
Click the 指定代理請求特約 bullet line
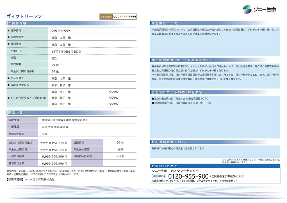click(181, 103)
